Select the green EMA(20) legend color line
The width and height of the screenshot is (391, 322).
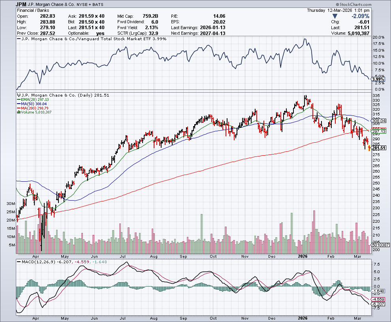[x=17, y=99]
